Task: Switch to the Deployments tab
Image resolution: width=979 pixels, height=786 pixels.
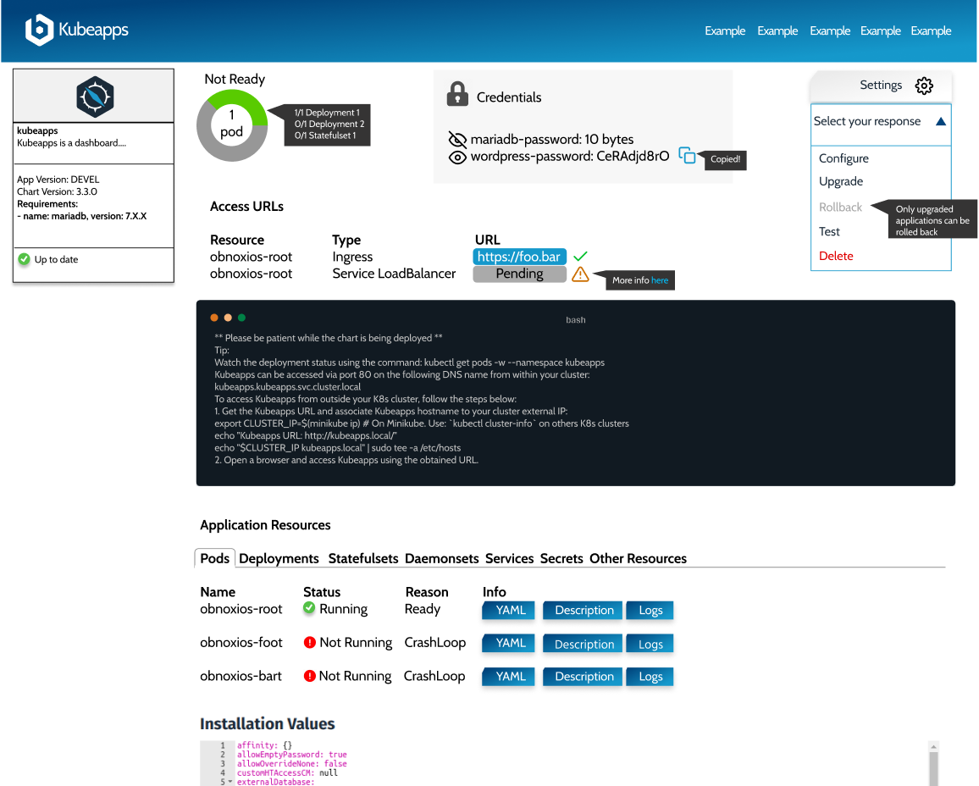Action: click(x=279, y=559)
